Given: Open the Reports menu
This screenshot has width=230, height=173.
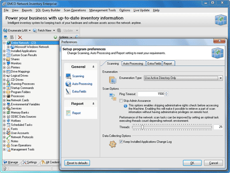Looking at the screenshot, I should click(27, 10).
